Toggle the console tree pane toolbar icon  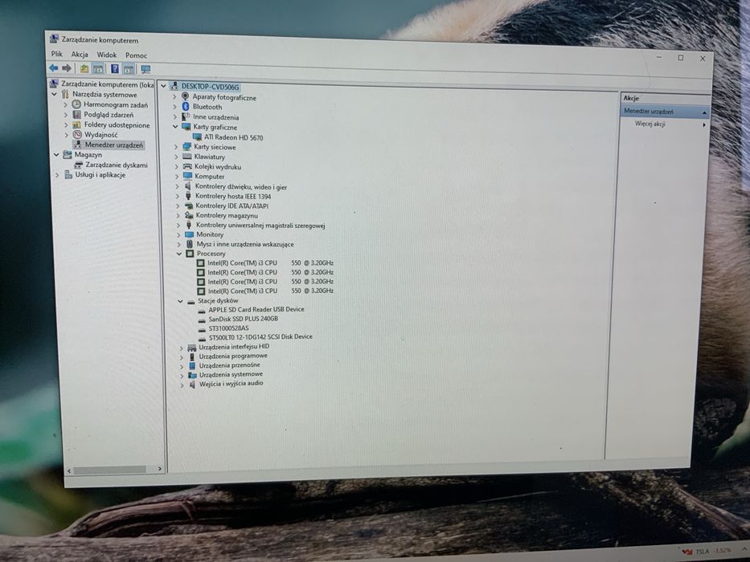pos(98,69)
